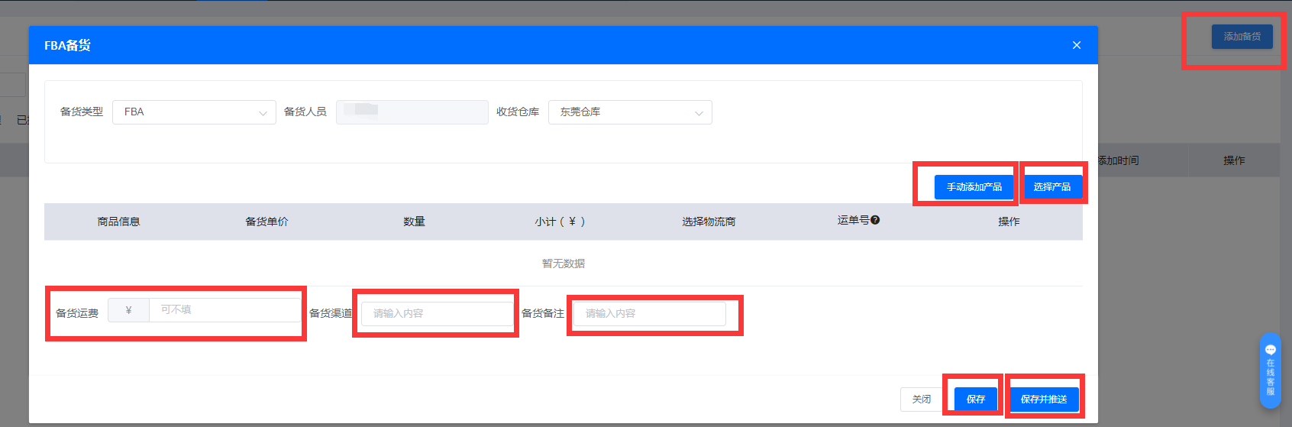This screenshot has height=427, width=1292.
Task: Close the FBA备货 dialog with the X icon
Action: point(1076,45)
